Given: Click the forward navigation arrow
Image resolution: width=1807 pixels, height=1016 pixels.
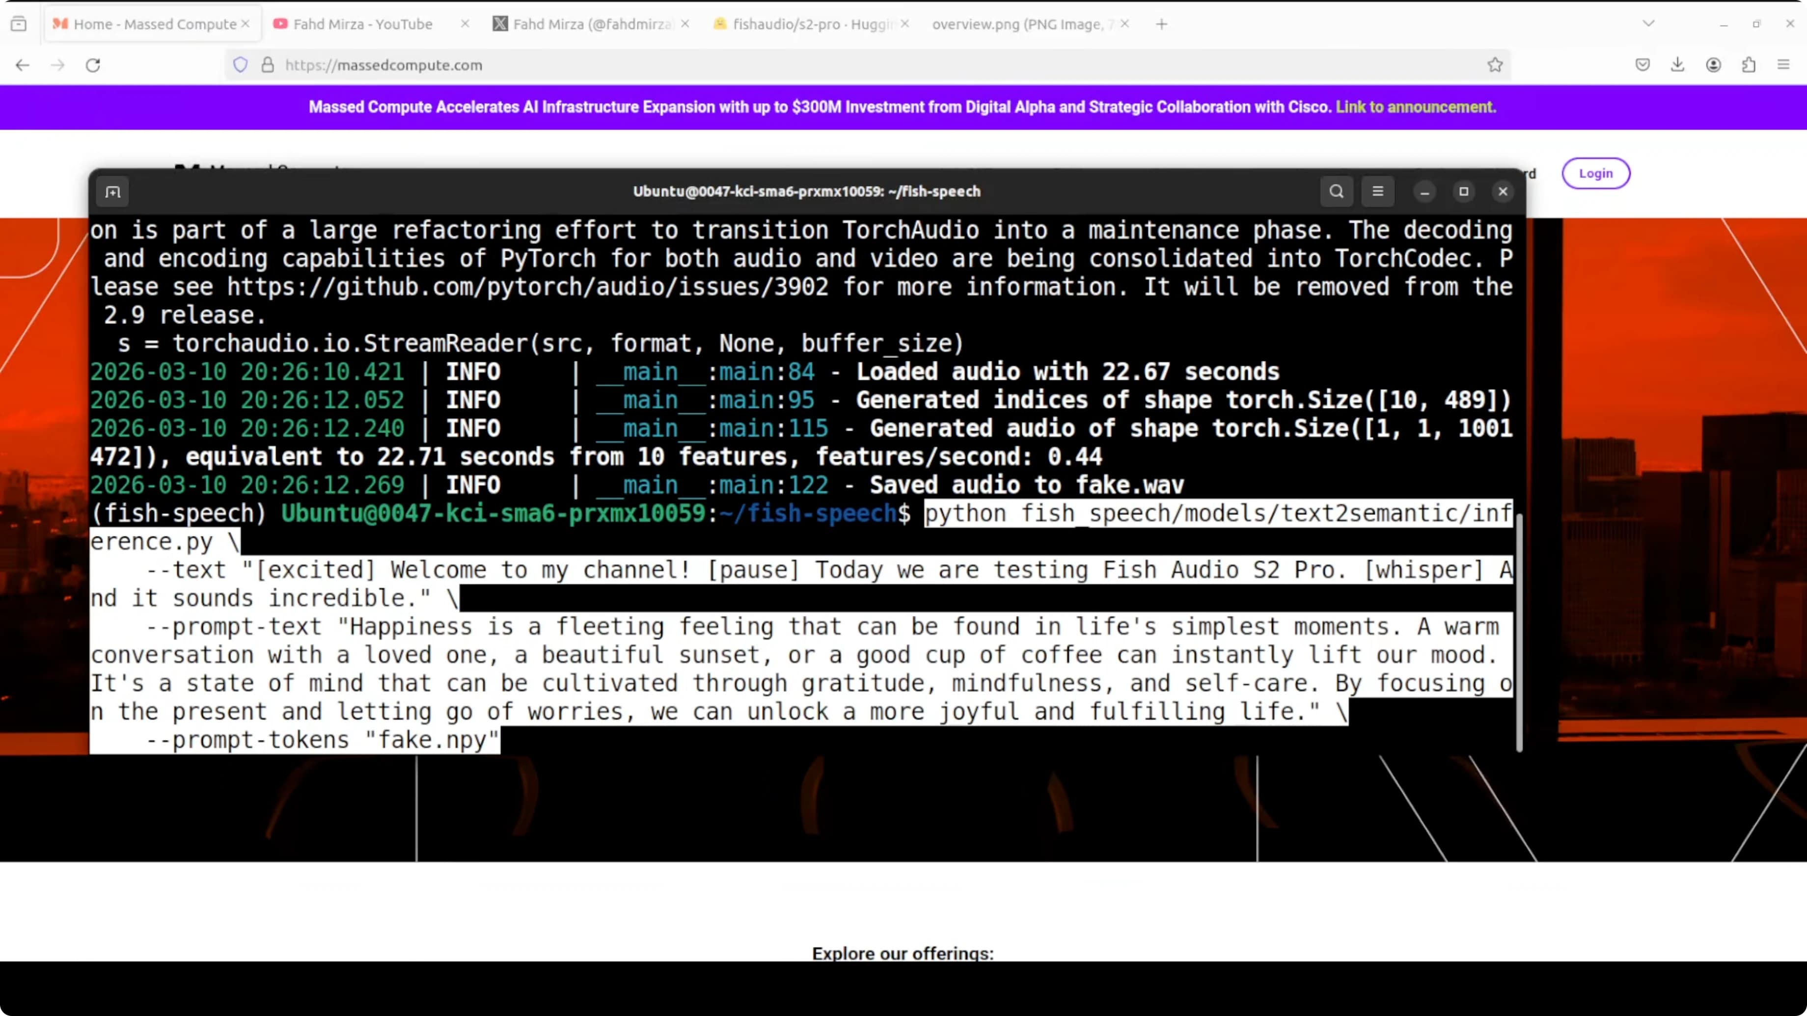Looking at the screenshot, I should 57,64.
